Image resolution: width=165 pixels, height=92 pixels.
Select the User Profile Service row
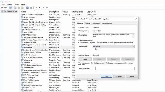pos(31,80)
